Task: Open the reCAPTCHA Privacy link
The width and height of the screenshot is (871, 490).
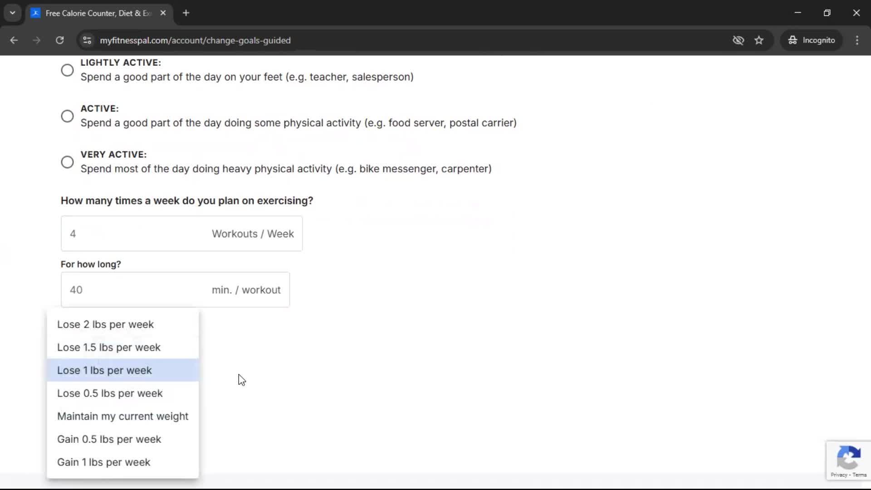Action: pyautogui.click(x=839, y=475)
